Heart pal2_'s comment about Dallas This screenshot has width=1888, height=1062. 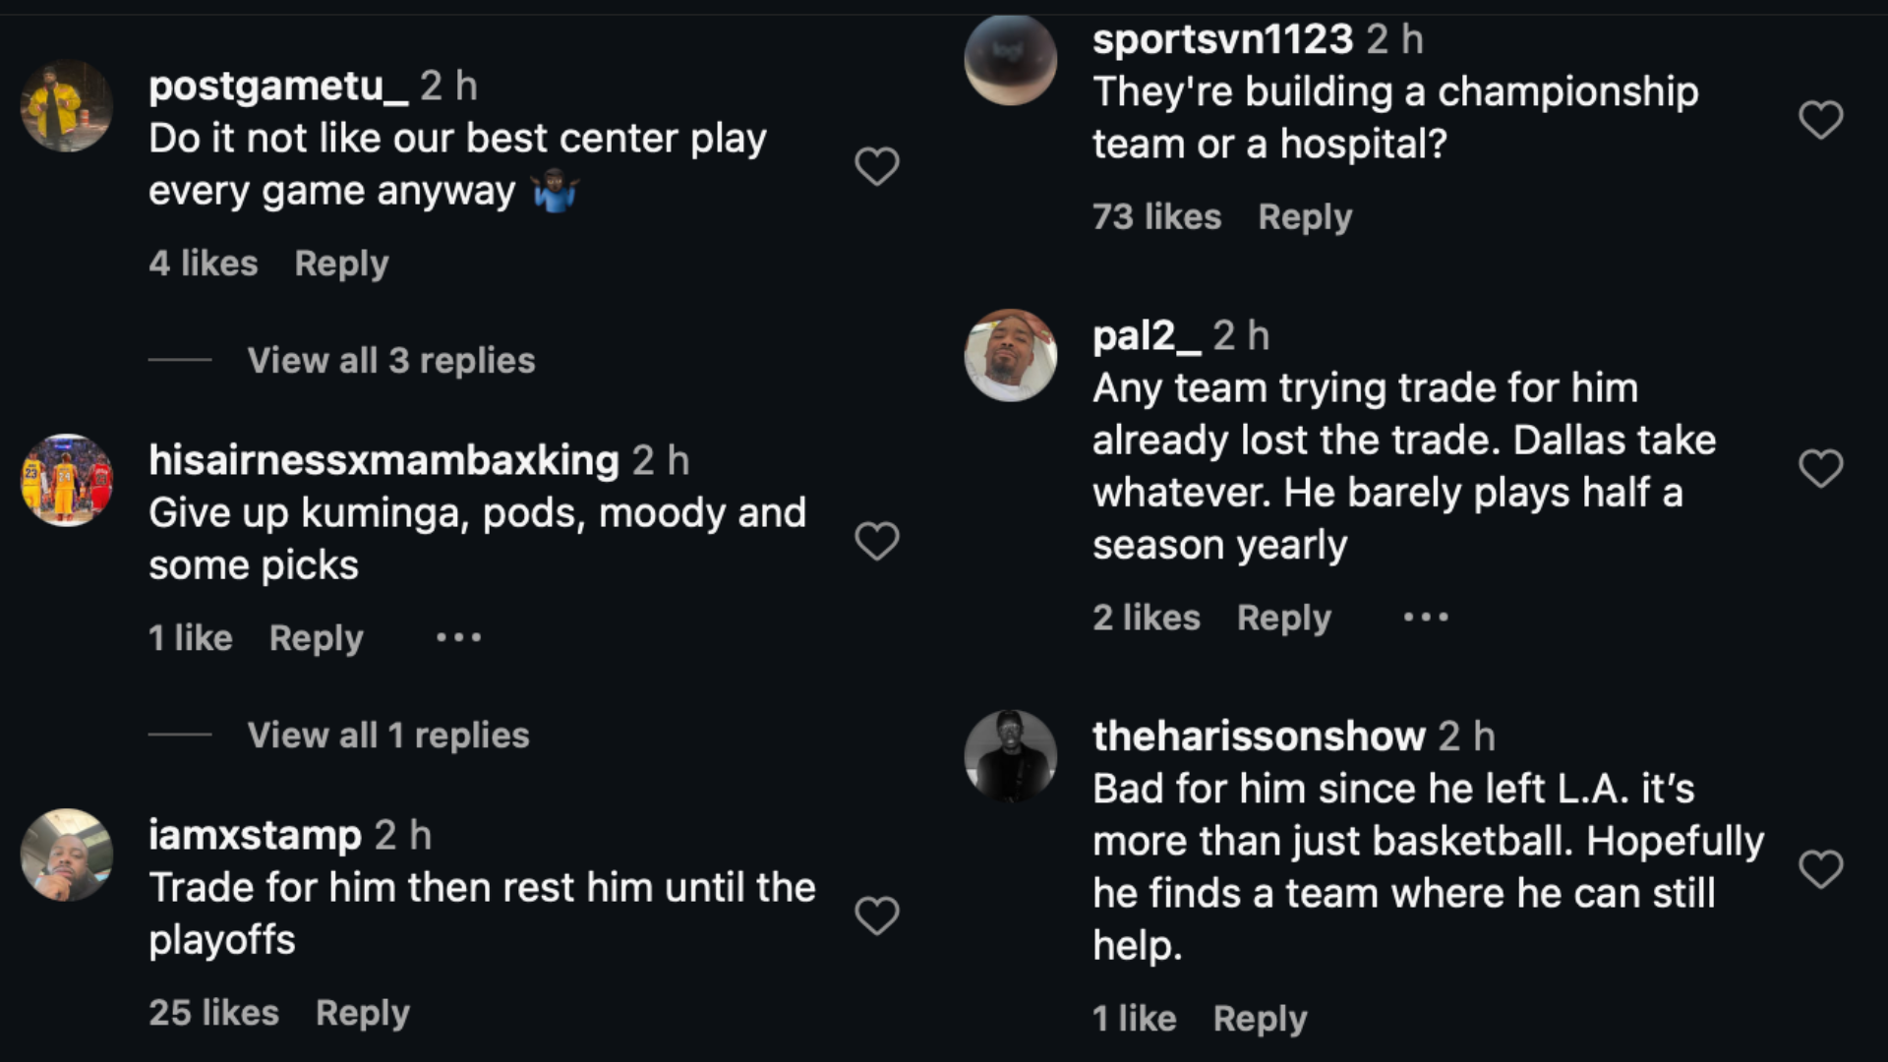1820,468
